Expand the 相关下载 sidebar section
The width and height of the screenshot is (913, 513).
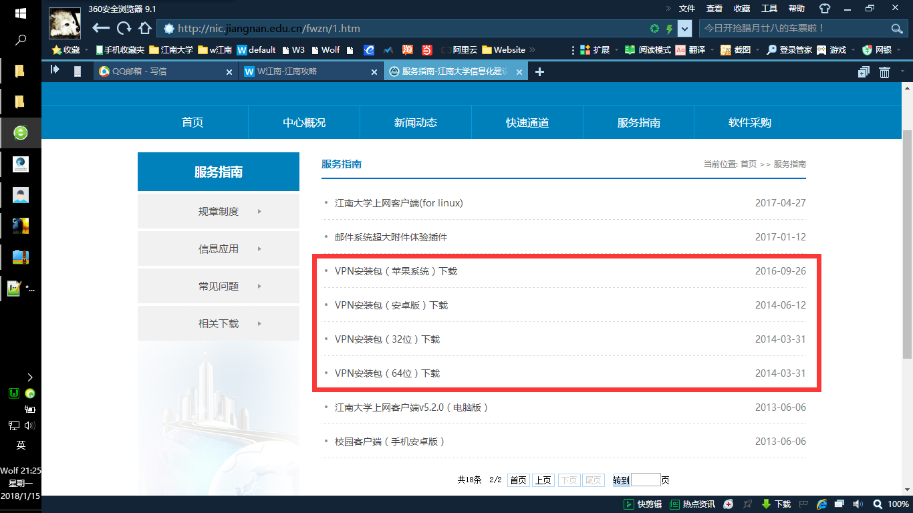pos(219,324)
